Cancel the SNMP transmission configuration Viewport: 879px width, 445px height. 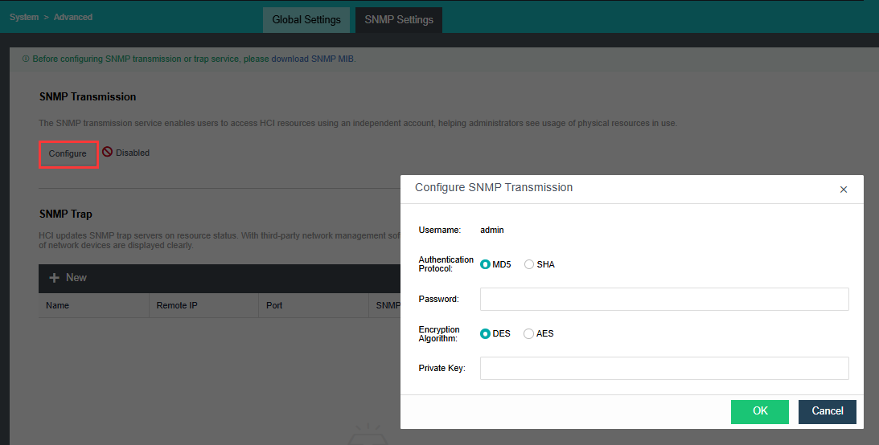(x=827, y=411)
